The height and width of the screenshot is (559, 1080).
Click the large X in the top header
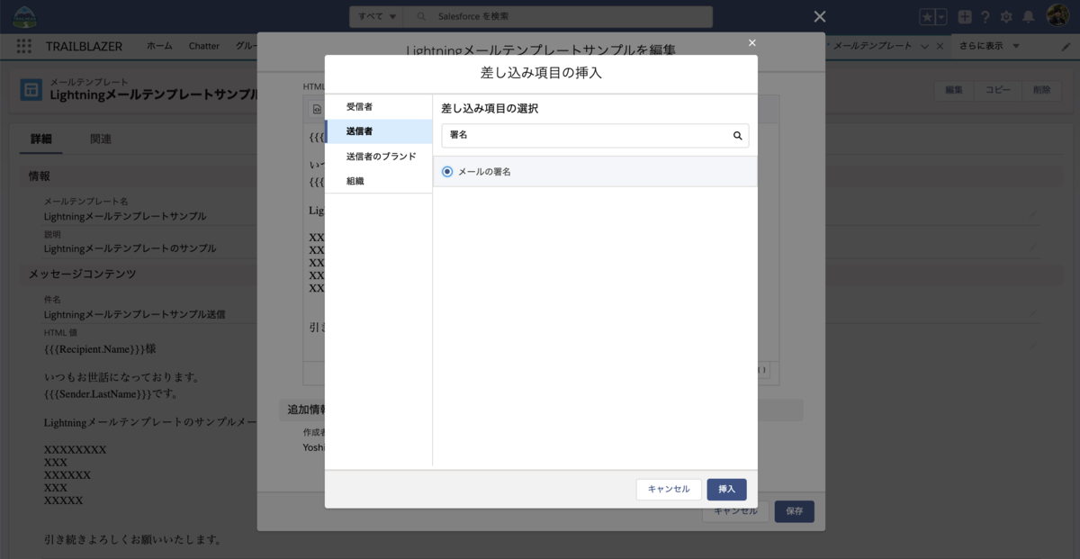pos(819,16)
